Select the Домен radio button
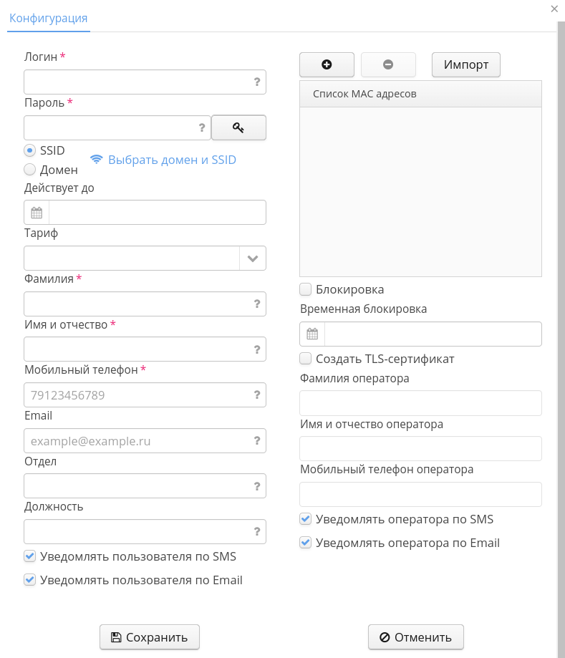The height and width of the screenshot is (658, 565). [x=30, y=170]
